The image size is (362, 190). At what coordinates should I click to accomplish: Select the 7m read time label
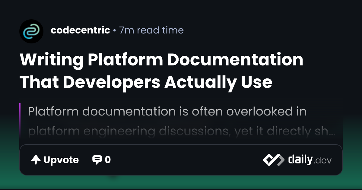151,30
